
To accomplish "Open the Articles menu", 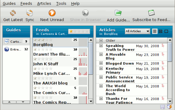I will [44, 4].
